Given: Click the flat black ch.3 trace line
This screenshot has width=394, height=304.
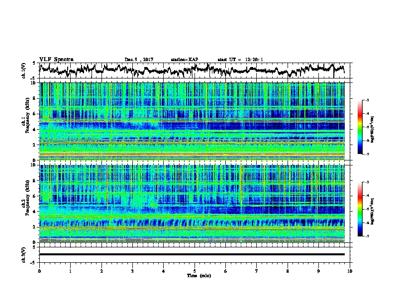Looking at the screenshot, I should 192,254.
